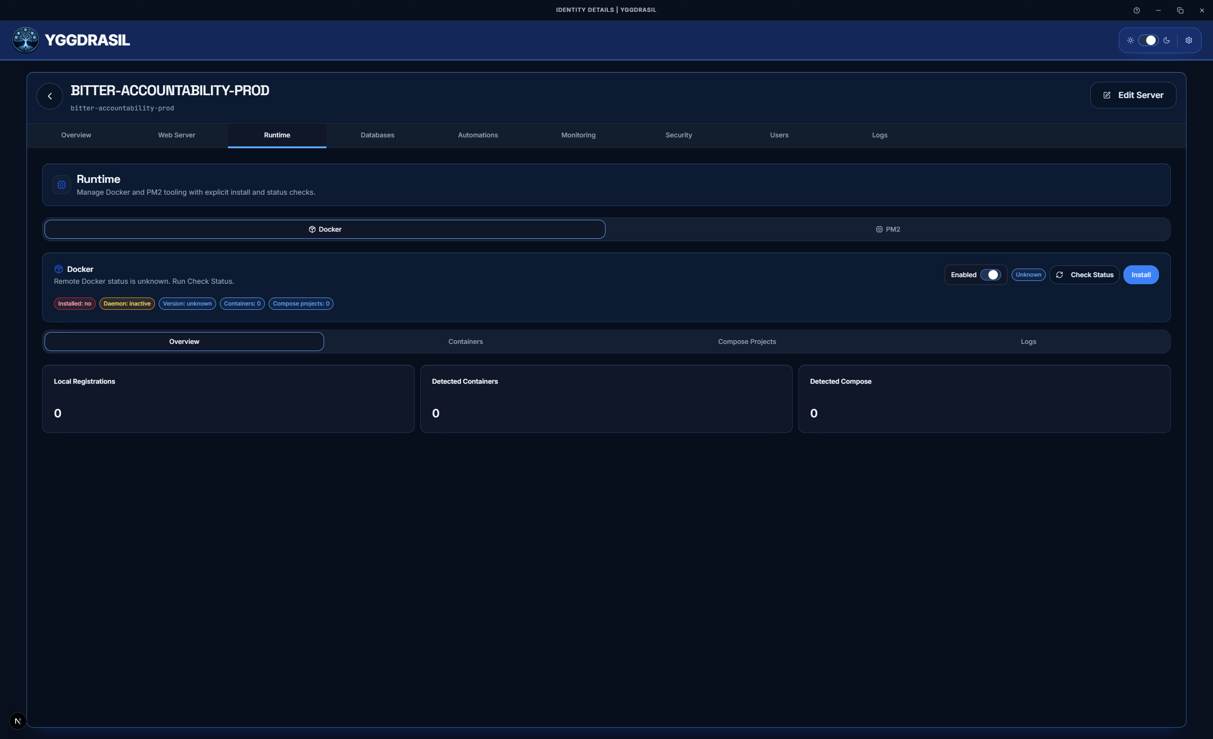Open the Monitoring tab

click(x=578, y=135)
